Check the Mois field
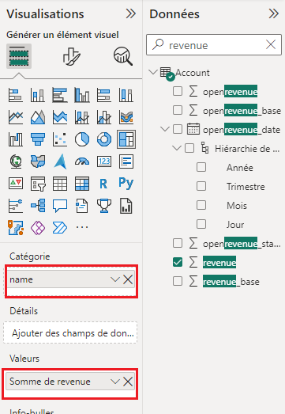Viewport: 285px width, 414px height. coord(201,205)
